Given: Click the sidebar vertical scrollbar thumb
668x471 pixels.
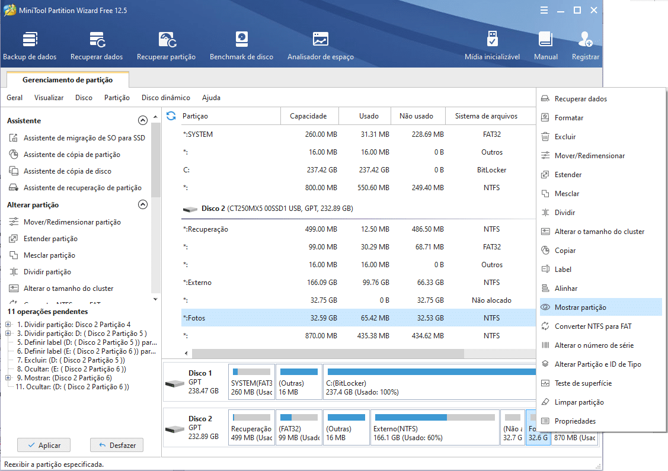Looking at the screenshot, I should tap(155, 160).
